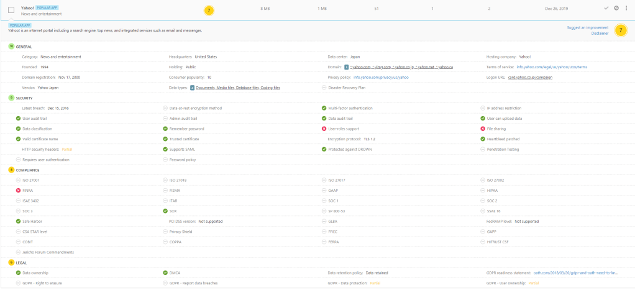Click the unsanction (ban) icon for Yahoo!
The width and height of the screenshot is (635, 293).
616,9
